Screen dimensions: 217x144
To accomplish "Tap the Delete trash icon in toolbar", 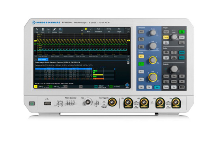I will click(43, 30).
